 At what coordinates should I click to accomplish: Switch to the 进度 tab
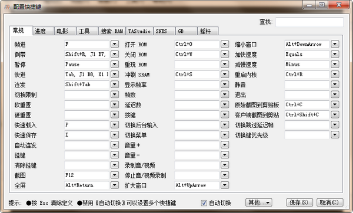pos(43,31)
